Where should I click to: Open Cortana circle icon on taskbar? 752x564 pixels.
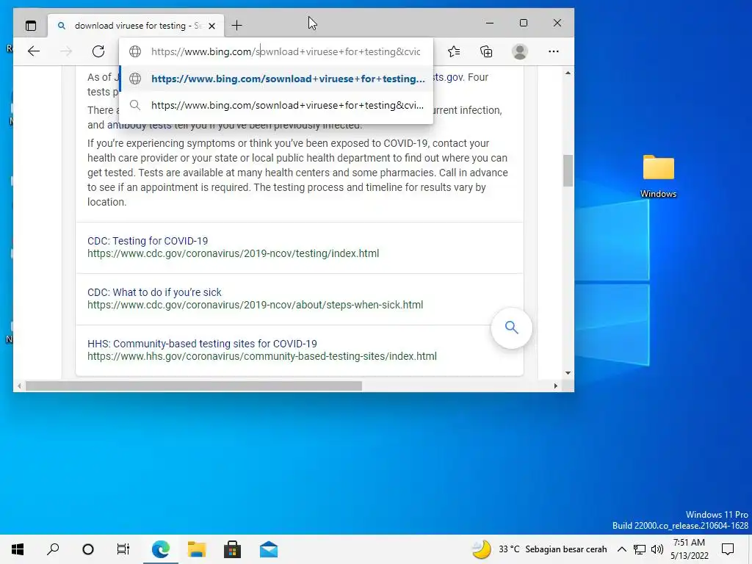click(x=88, y=549)
